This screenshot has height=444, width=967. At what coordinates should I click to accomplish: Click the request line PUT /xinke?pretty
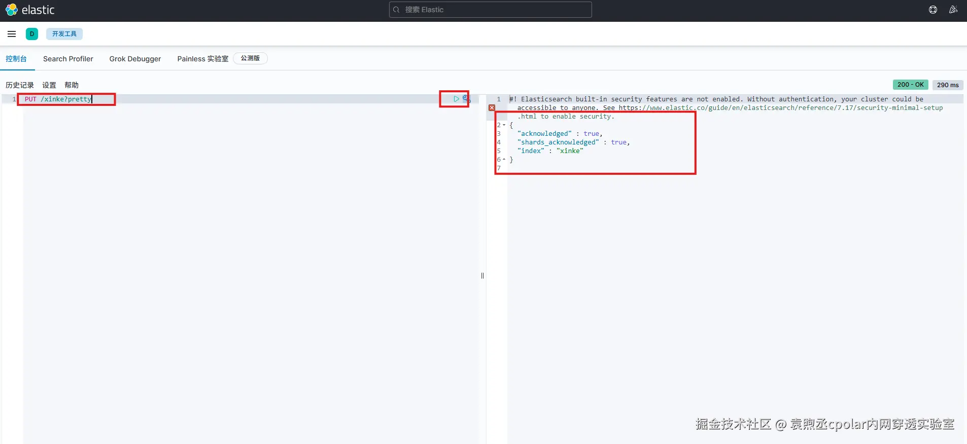click(x=58, y=99)
